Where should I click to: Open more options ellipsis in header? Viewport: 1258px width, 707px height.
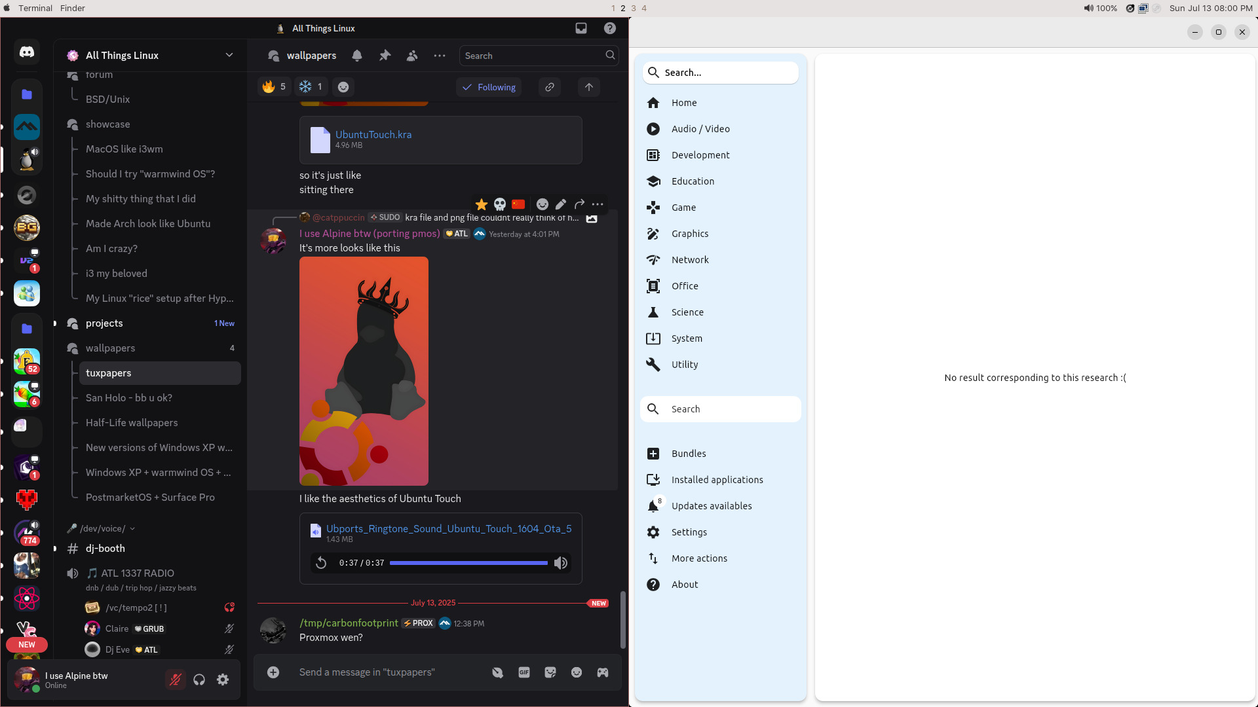pos(440,56)
